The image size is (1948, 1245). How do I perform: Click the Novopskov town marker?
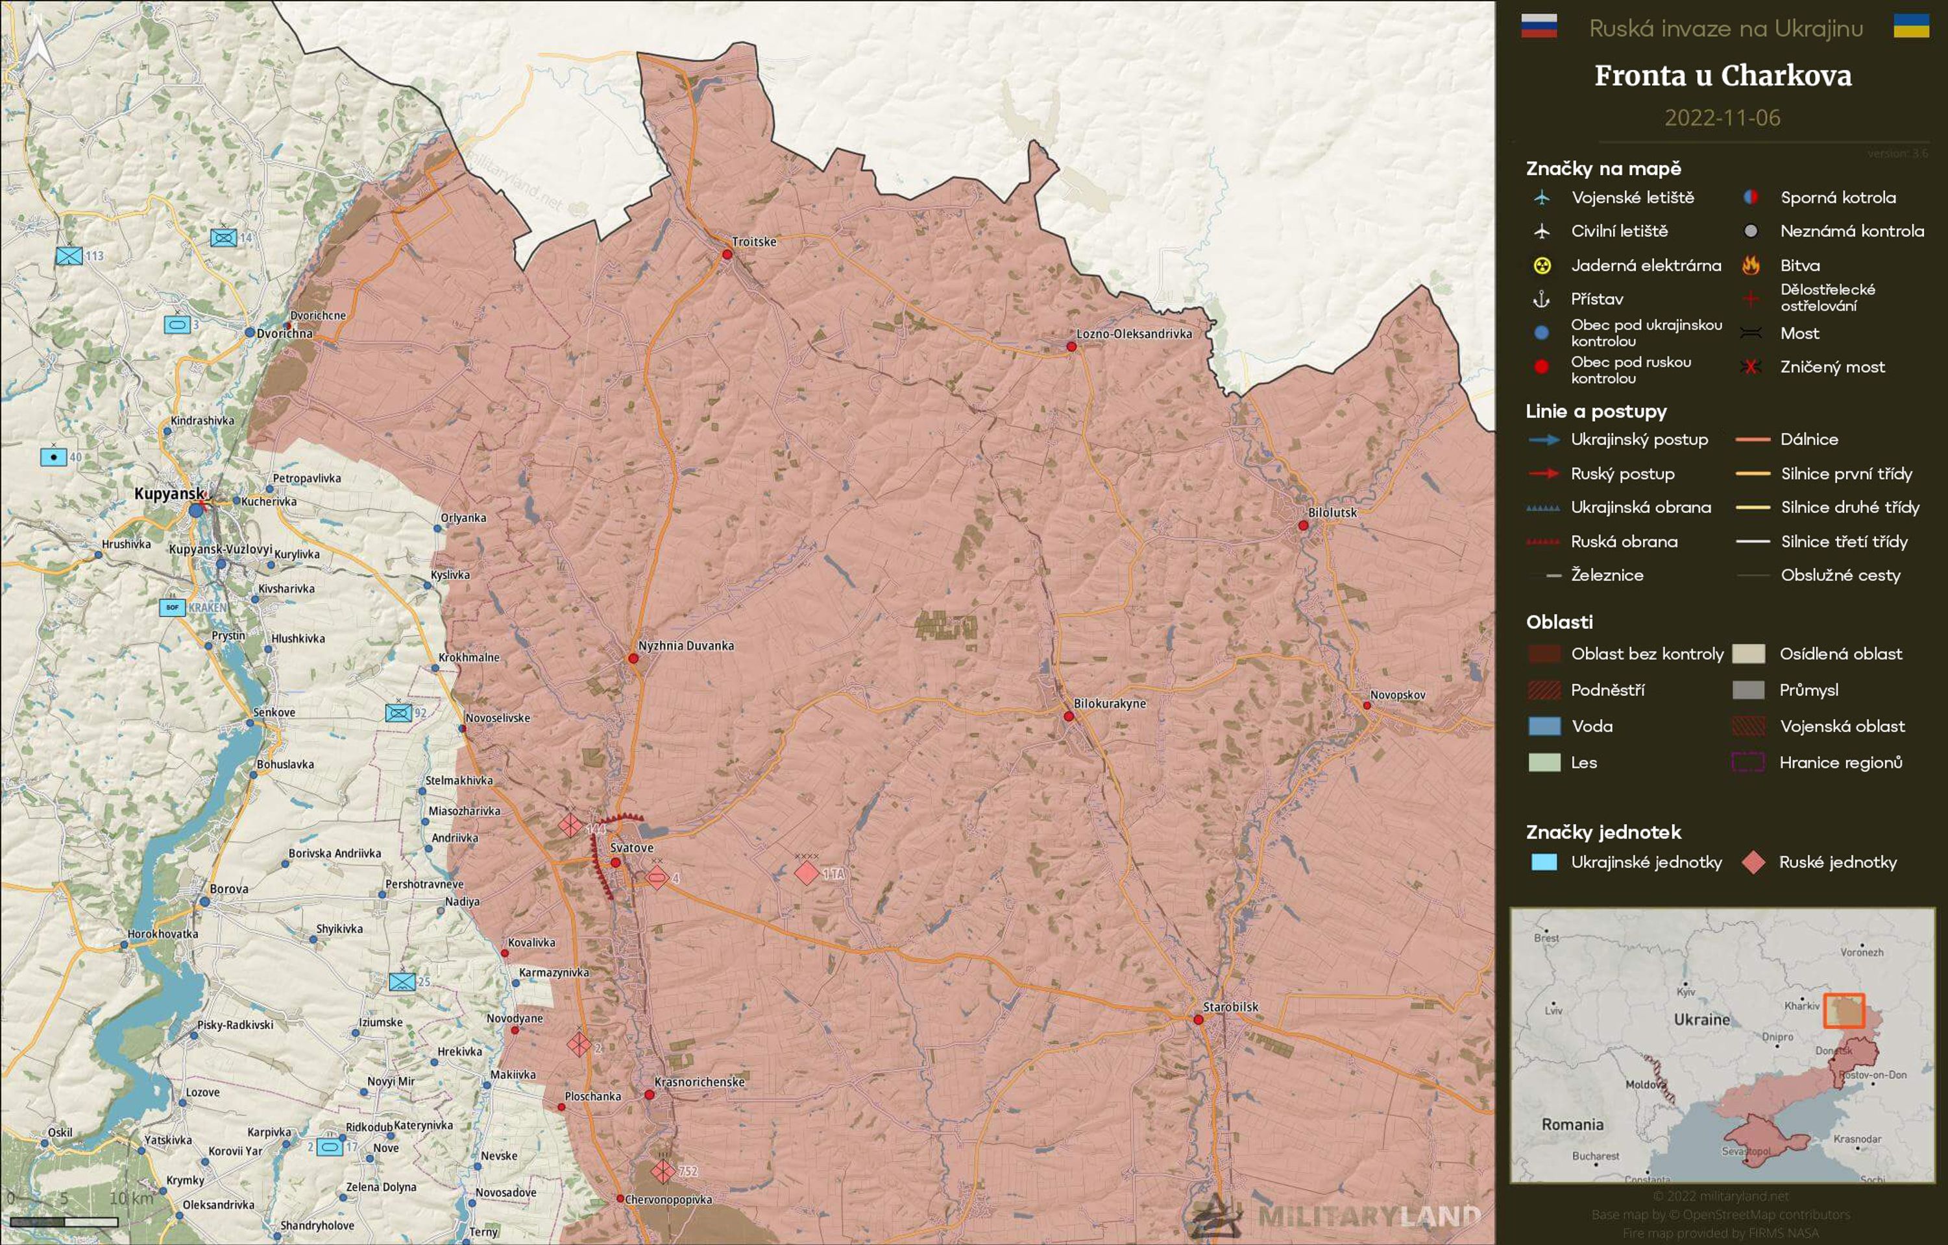click(1367, 705)
